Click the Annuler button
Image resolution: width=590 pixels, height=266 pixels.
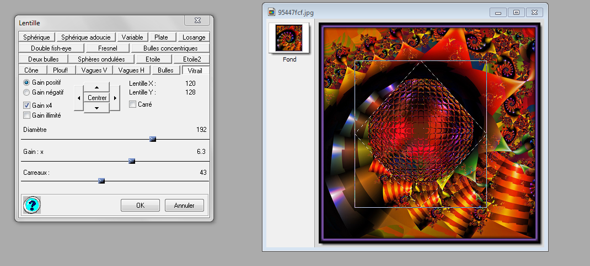(x=184, y=205)
